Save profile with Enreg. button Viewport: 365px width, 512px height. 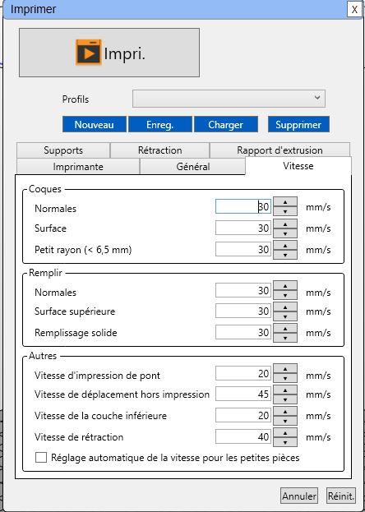click(159, 124)
